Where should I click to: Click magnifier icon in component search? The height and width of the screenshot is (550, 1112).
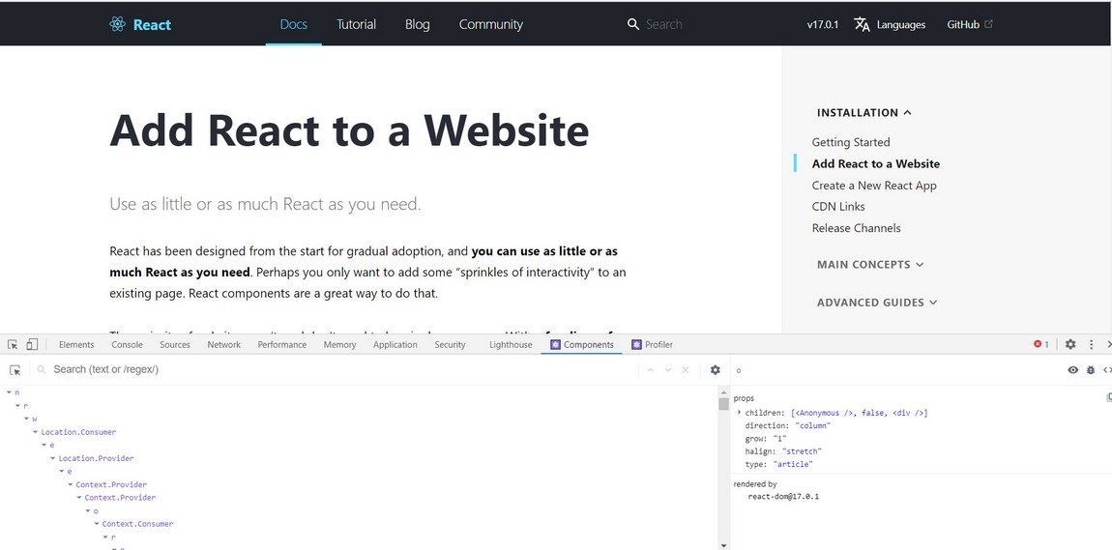pos(42,370)
